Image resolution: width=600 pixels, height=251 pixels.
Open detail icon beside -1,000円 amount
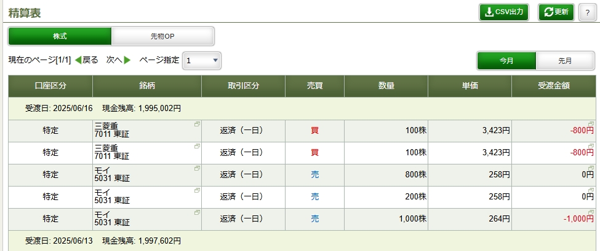coord(591,213)
